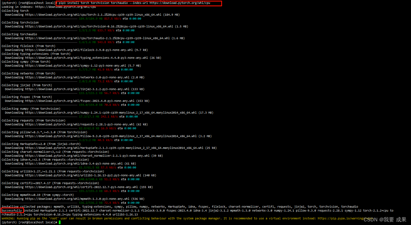Click the "Collecting mpmath>=0.19" line
The image size is (411, 225).
(x=38, y=195)
